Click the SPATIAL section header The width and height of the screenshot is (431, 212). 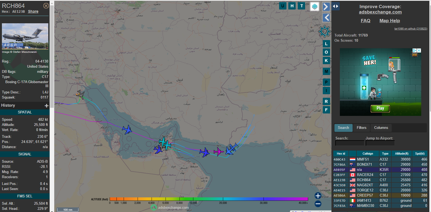tap(25, 112)
